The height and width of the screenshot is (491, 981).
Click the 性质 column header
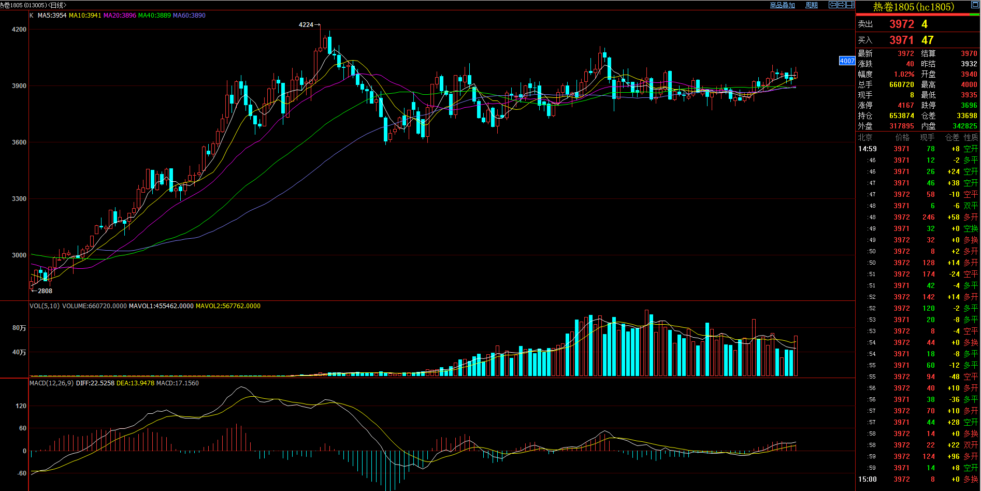[x=971, y=137]
